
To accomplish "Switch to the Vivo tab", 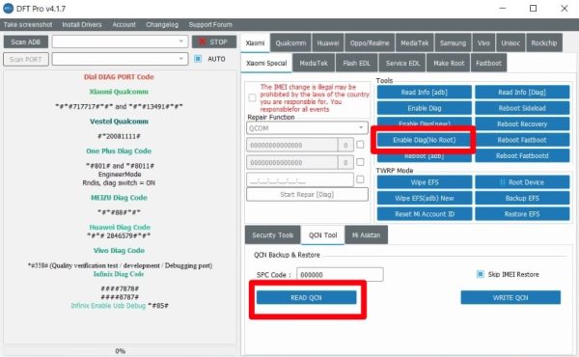I will 483,42.
